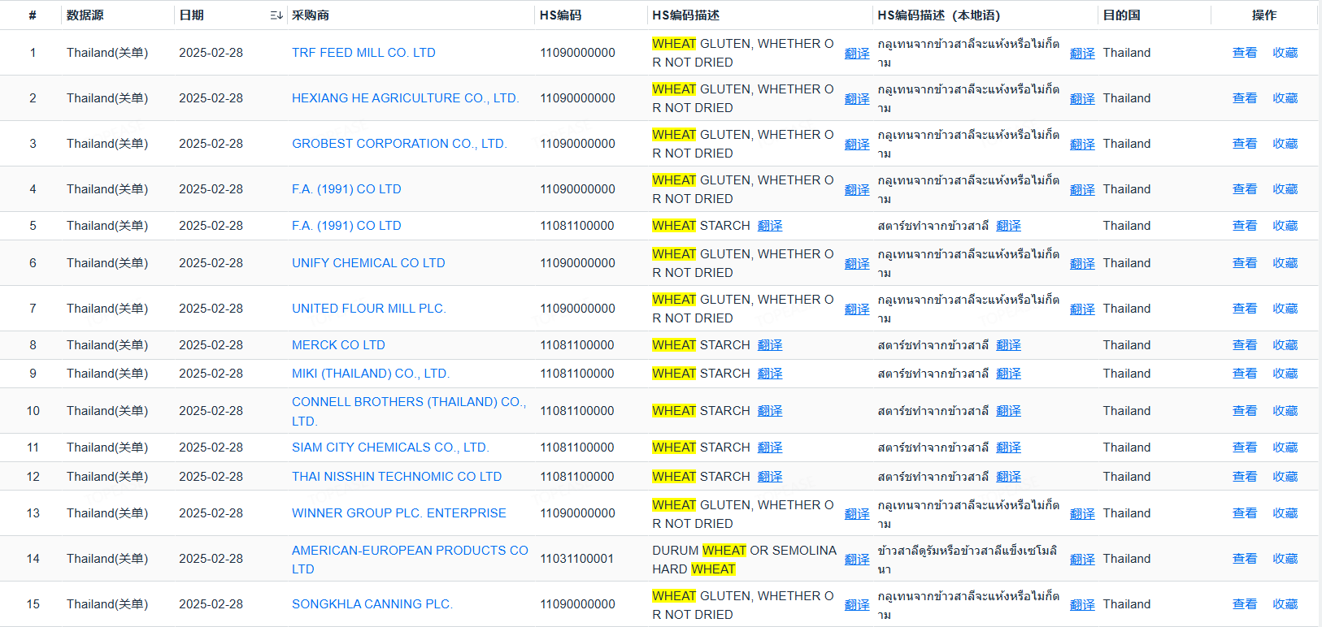
Task: Click 查看 in GROBEST CORPORATION row
Action: point(1245,144)
